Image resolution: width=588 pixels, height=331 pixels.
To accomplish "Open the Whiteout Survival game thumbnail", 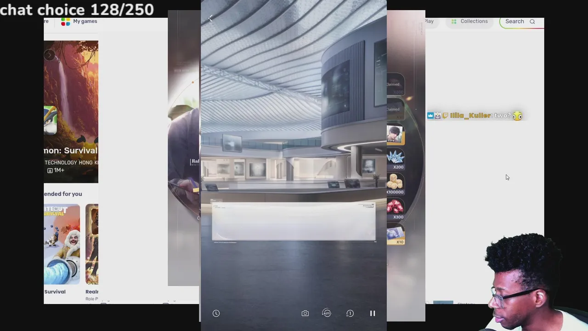I will point(62,245).
